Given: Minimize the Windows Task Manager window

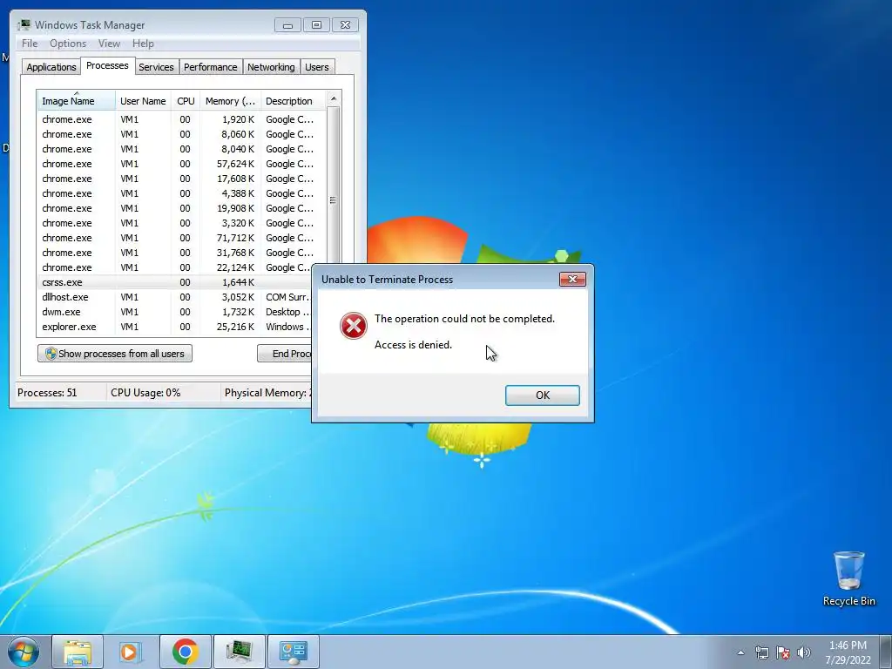Looking at the screenshot, I should (x=287, y=25).
